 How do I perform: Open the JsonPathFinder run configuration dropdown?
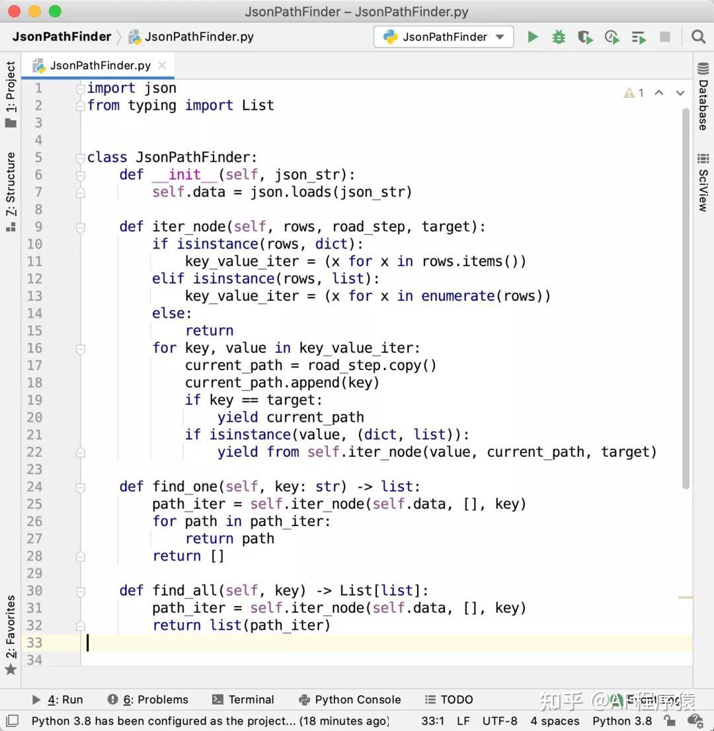(443, 37)
